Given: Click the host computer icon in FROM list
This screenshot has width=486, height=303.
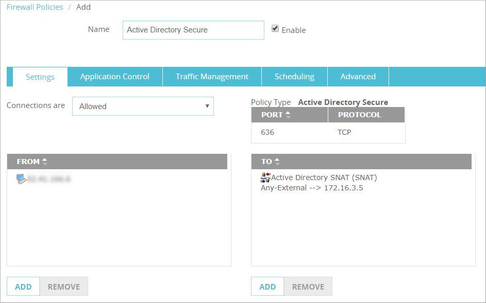Looking at the screenshot, I should pyautogui.click(x=21, y=179).
